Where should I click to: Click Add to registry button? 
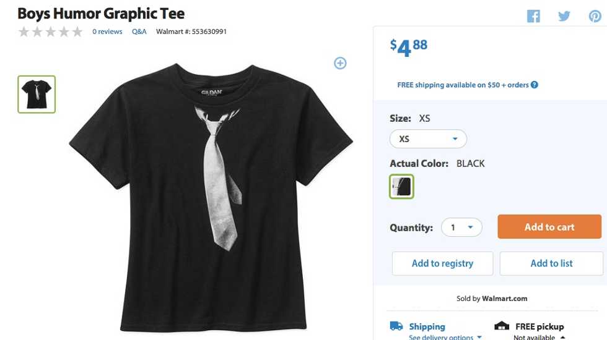442,263
